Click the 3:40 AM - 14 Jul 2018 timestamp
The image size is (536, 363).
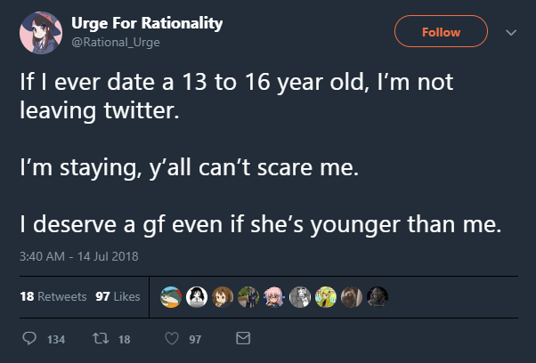tap(78, 258)
